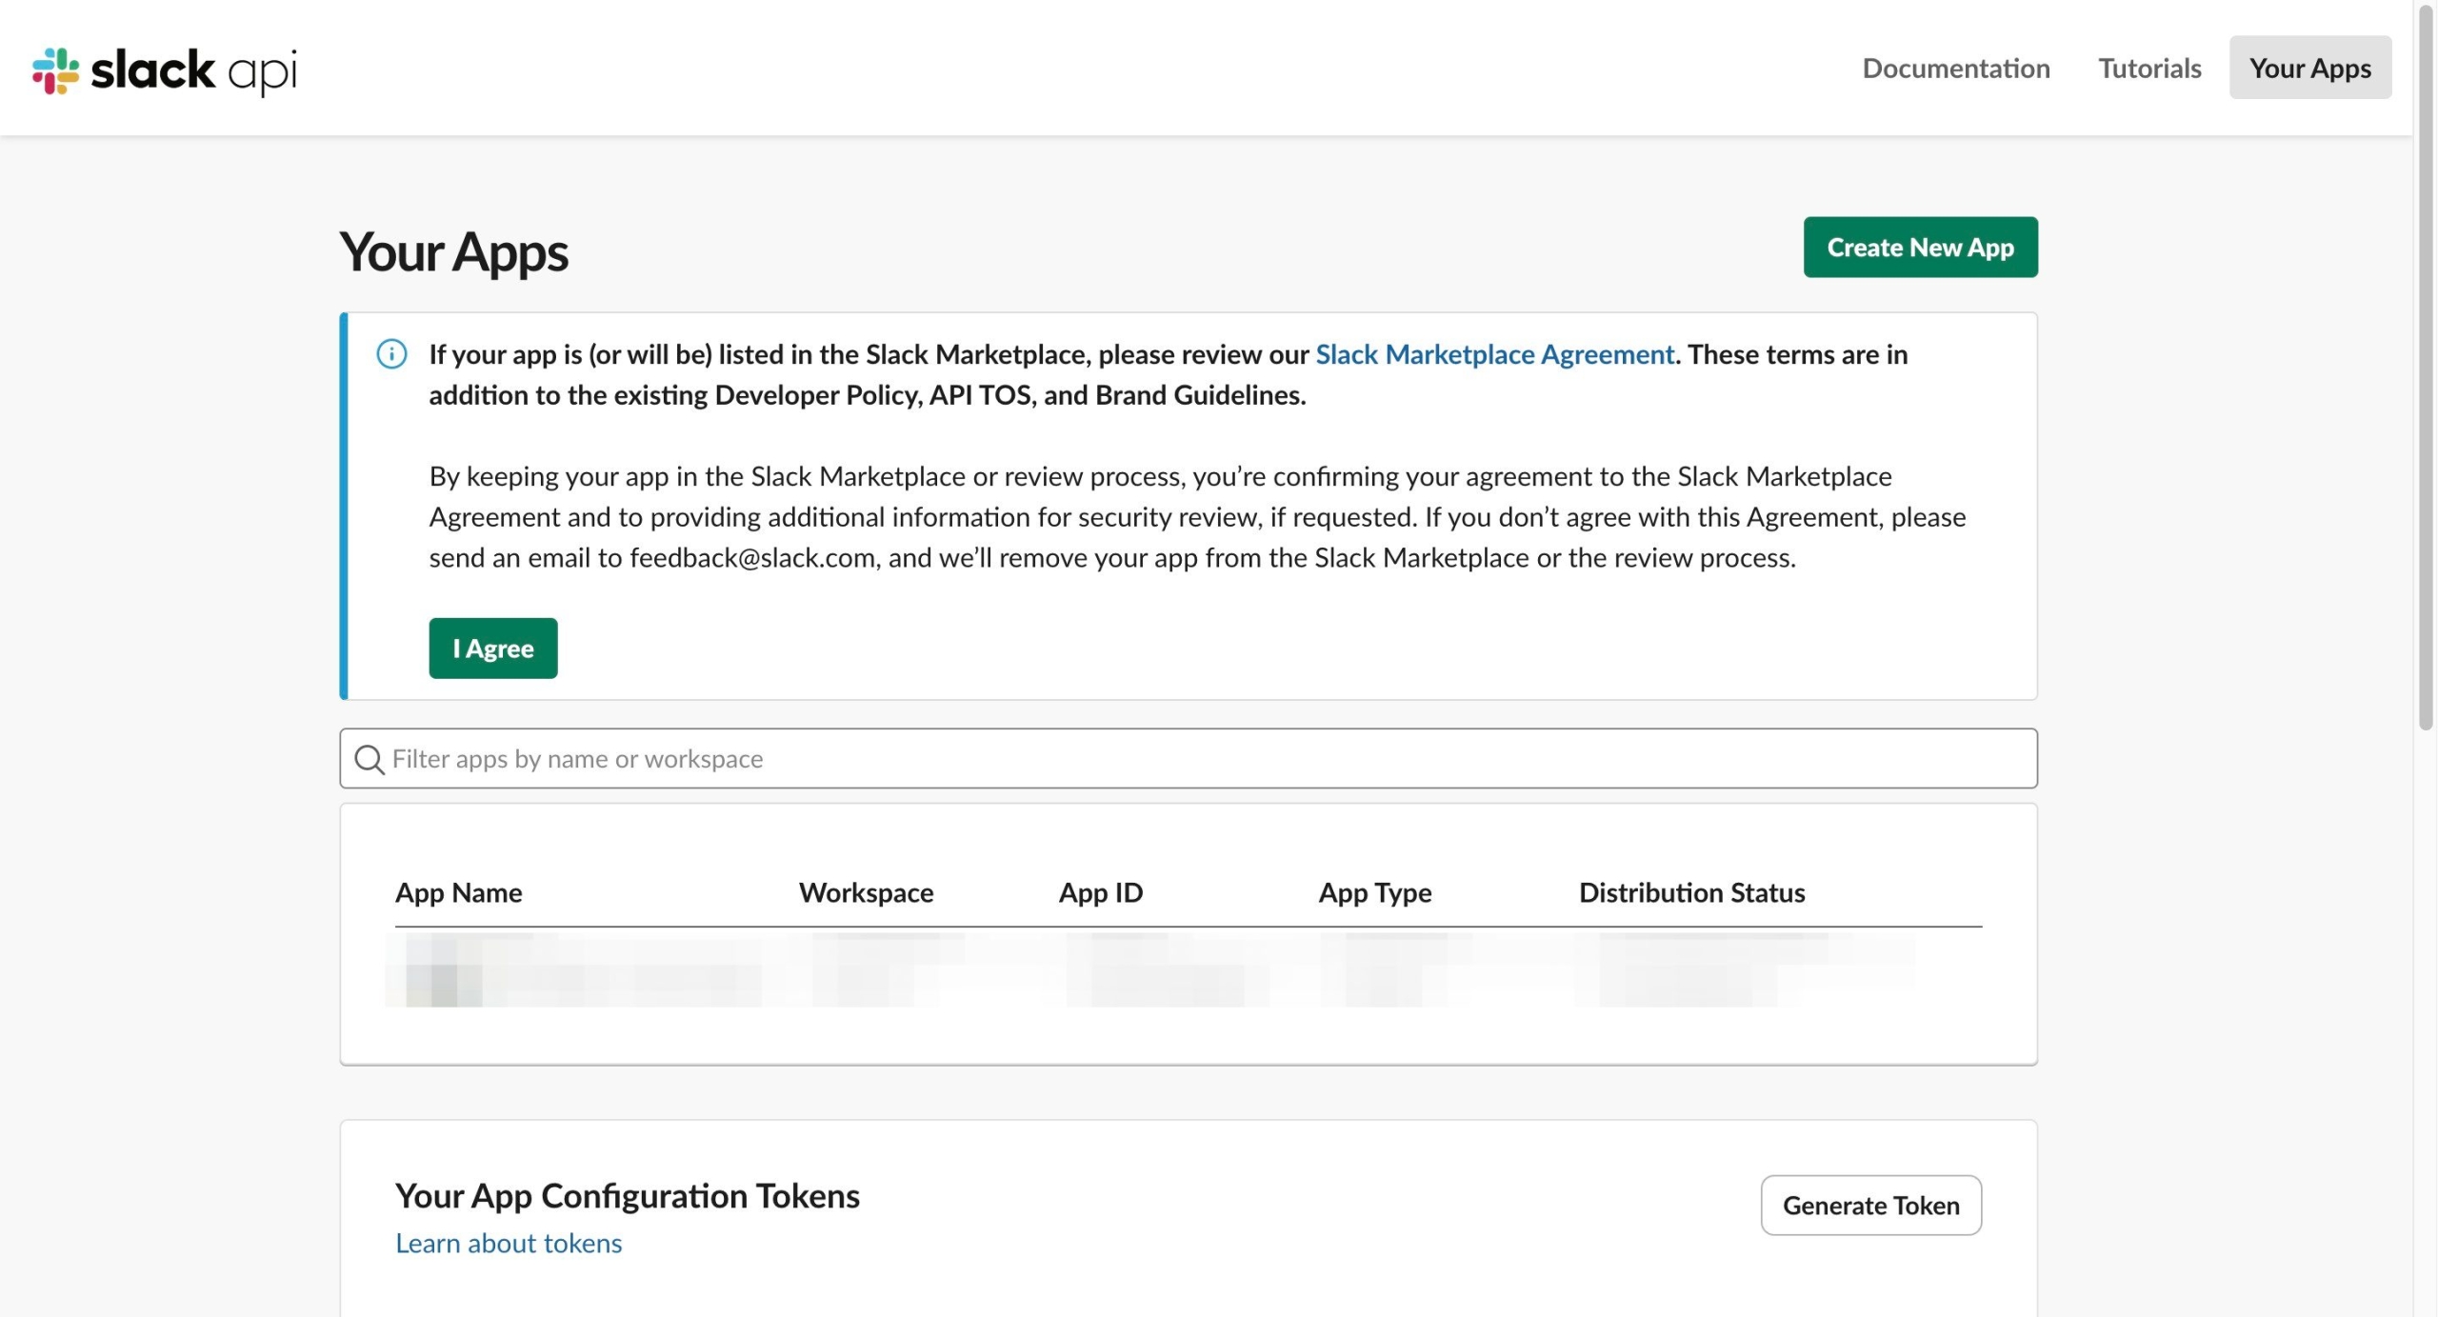Click the Distribution Status column header

[1691, 892]
